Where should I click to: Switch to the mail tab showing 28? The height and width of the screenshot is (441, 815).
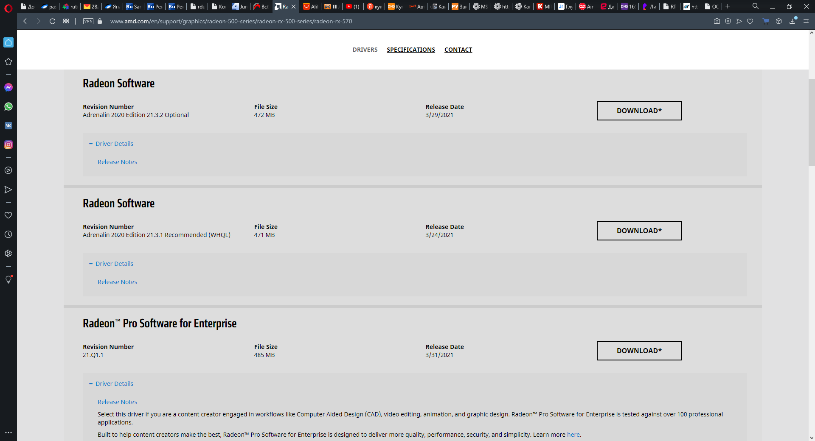point(91,6)
